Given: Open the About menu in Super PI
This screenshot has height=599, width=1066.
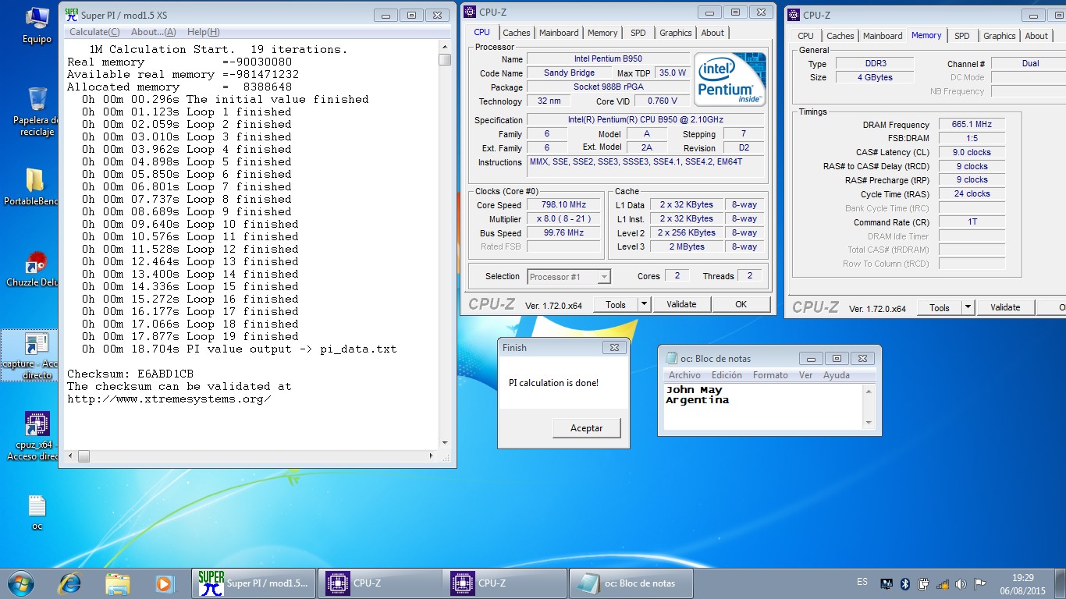Looking at the screenshot, I should click(x=153, y=32).
